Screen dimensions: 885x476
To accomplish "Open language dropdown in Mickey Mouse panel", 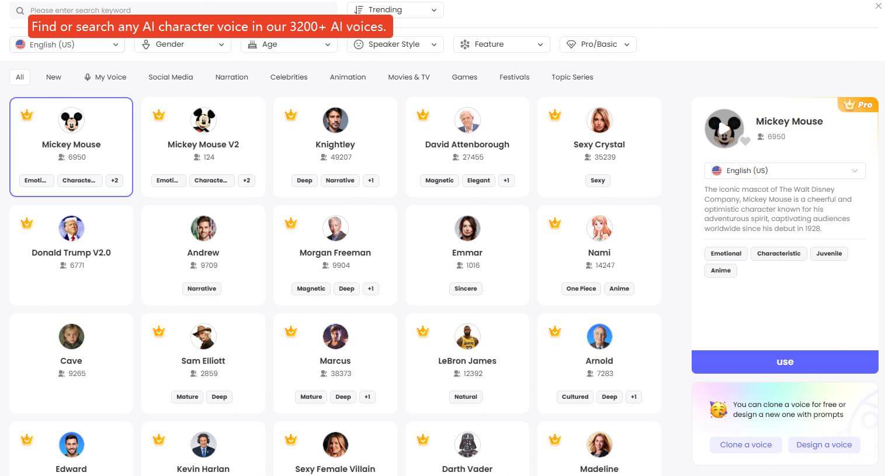I will (785, 171).
